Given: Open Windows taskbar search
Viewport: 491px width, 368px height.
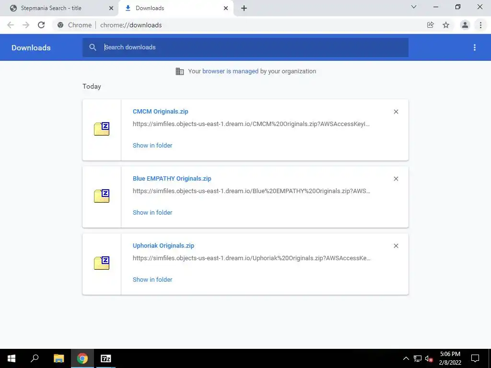Looking at the screenshot, I should pyautogui.click(x=35, y=358).
